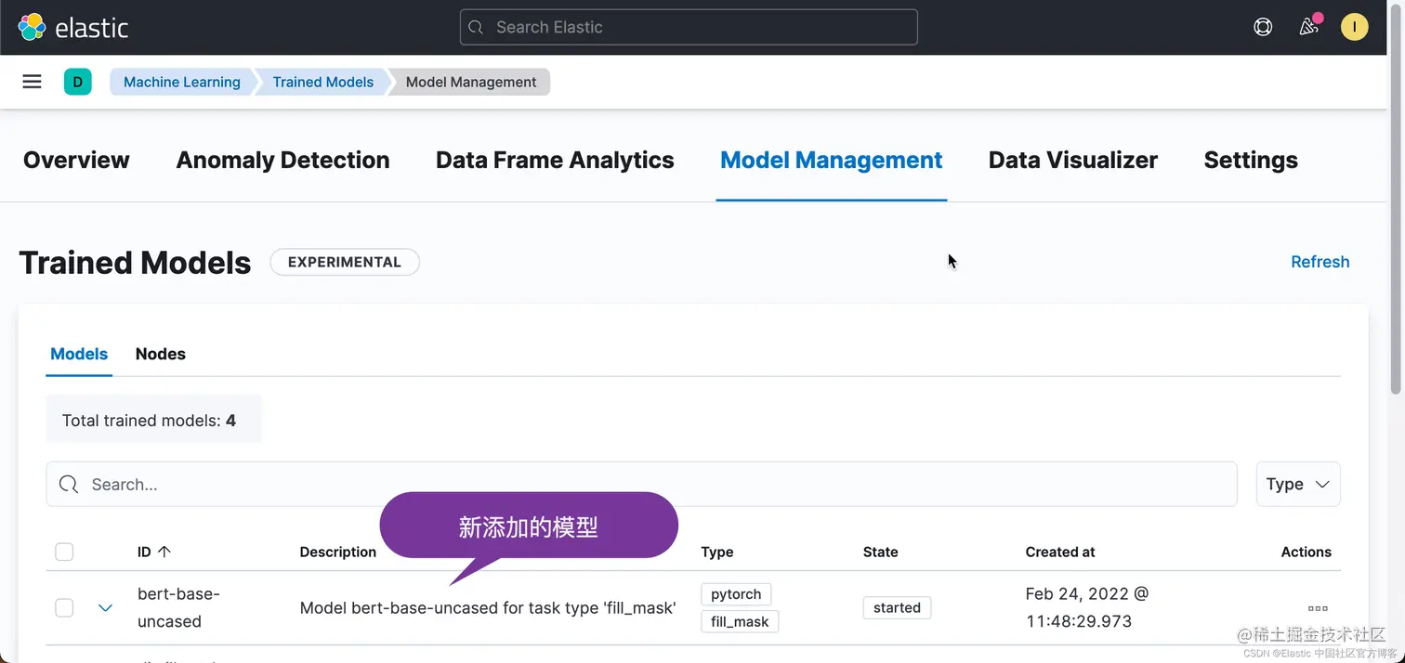Click the models Search field
This screenshot has height=663, width=1405.
pos(641,484)
